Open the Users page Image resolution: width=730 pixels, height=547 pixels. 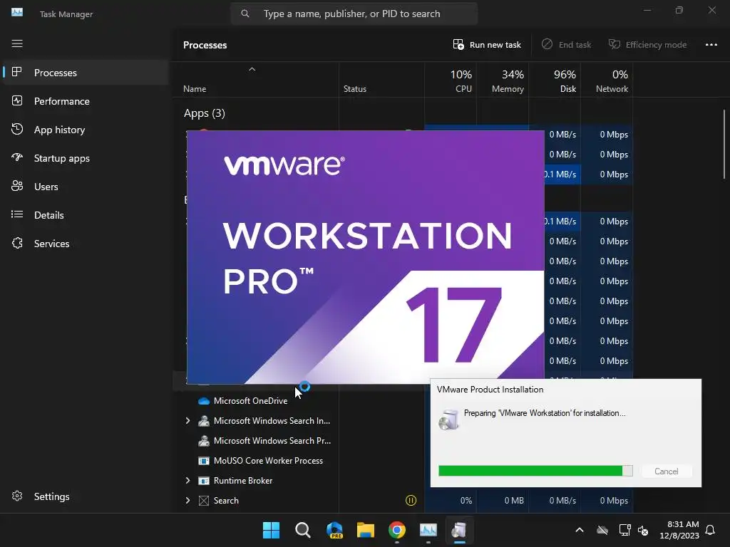coord(86,187)
